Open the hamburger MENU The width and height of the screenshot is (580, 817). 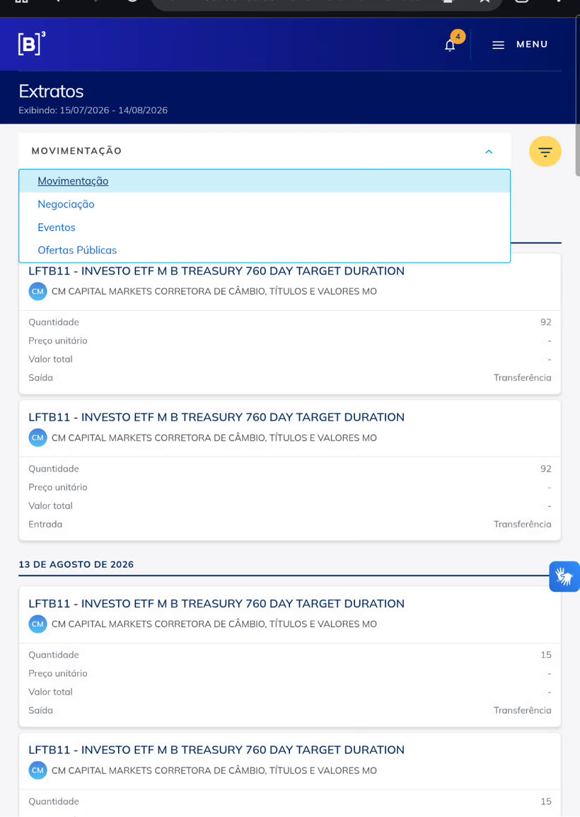tap(520, 45)
